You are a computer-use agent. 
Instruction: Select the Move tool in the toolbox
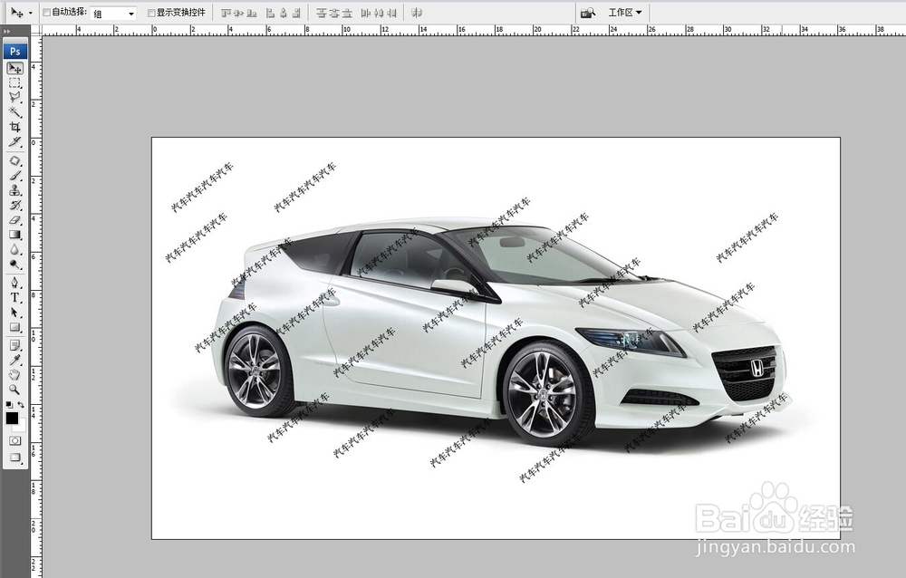click(x=15, y=68)
